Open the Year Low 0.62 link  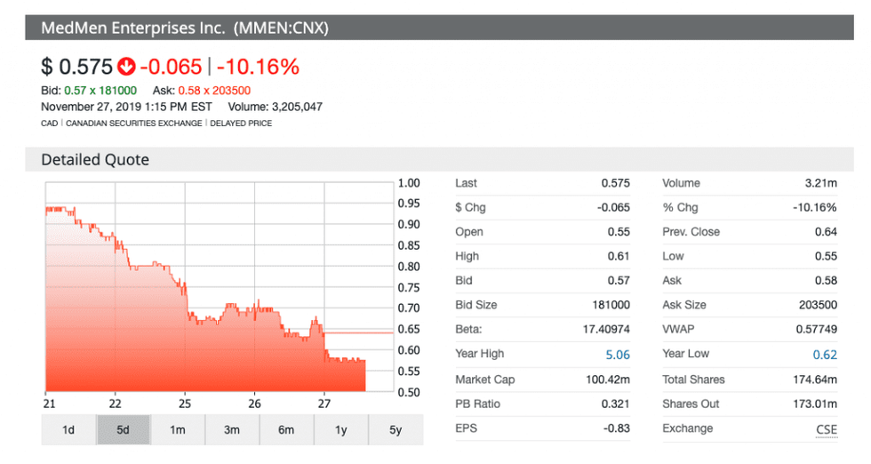[x=824, y=354]
